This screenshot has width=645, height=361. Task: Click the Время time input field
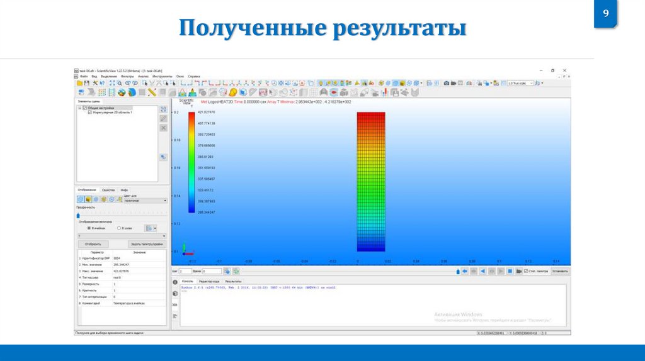pos(212,271)
